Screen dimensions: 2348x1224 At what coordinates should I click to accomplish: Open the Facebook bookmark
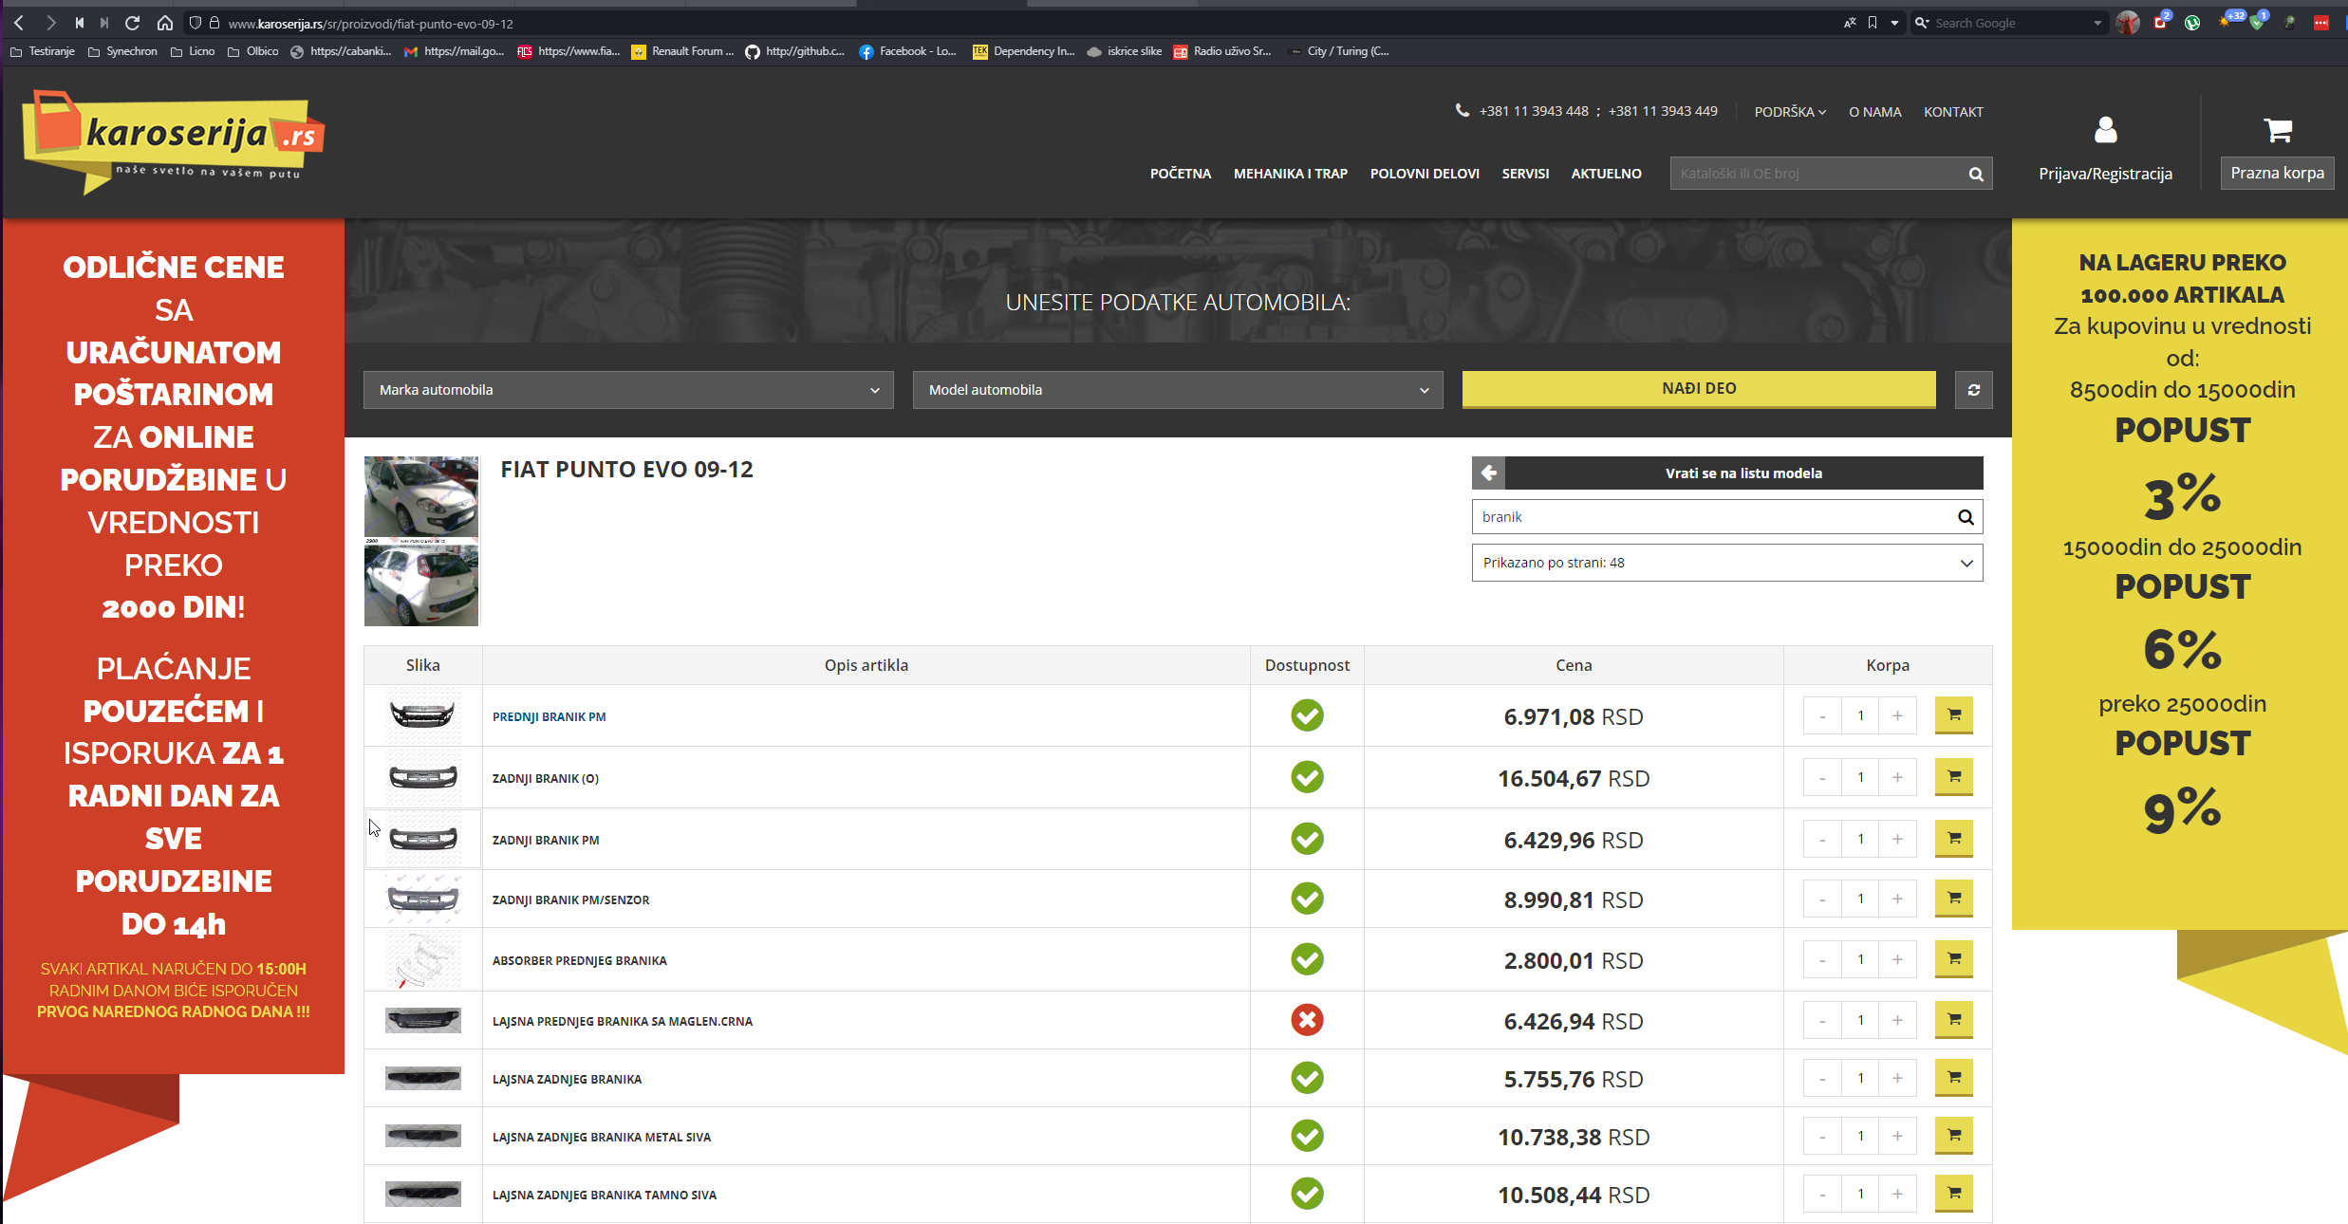908,51
